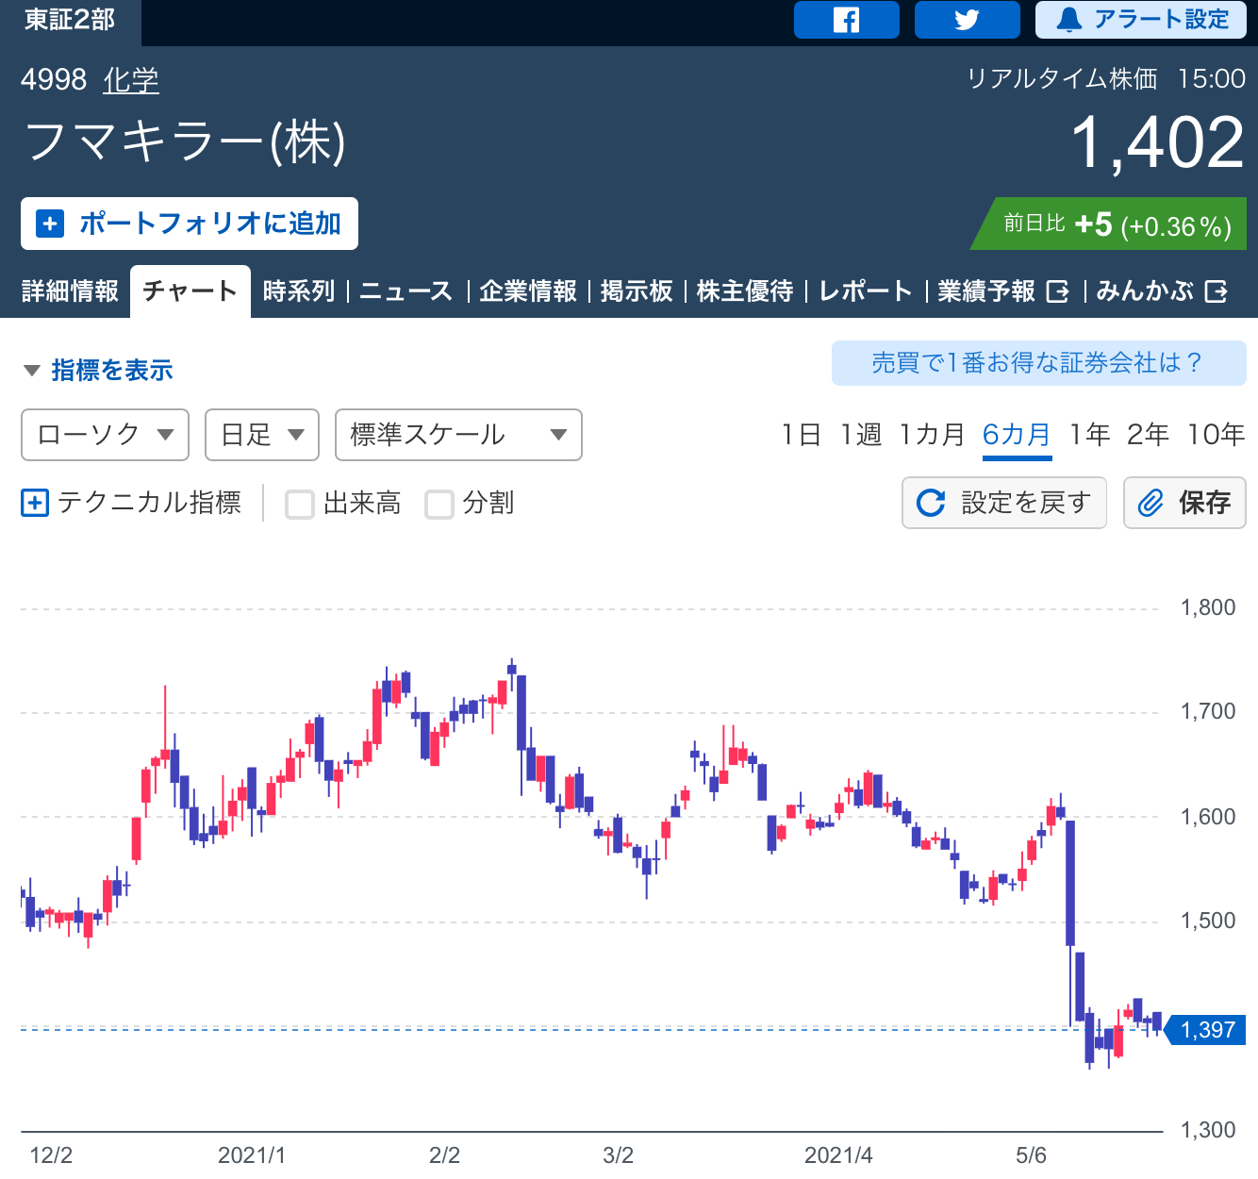Click the 1,397 current price marker

[1205, 1030]
